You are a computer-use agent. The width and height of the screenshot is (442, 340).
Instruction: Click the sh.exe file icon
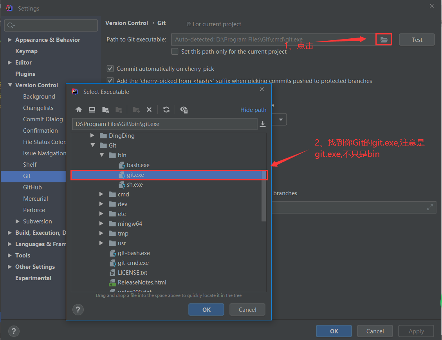coord(122,185)
